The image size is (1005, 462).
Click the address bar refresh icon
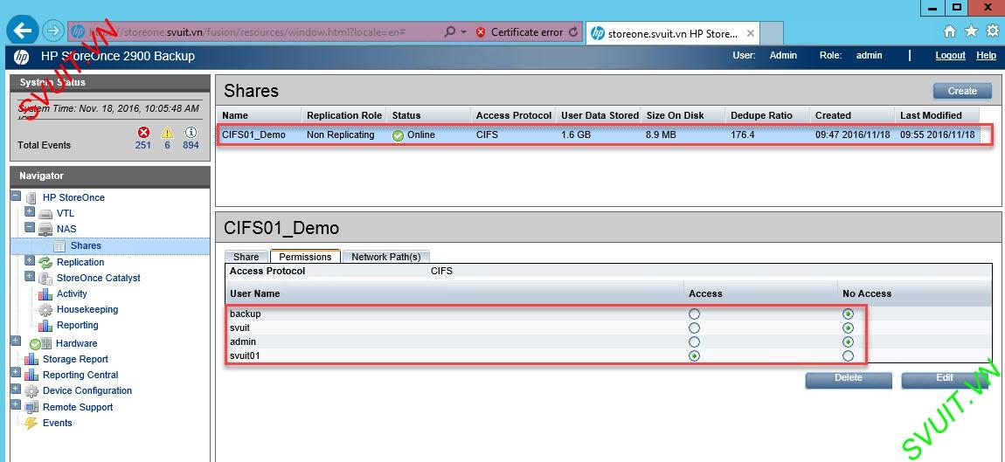pyautogui.click(x=573, y=32)
